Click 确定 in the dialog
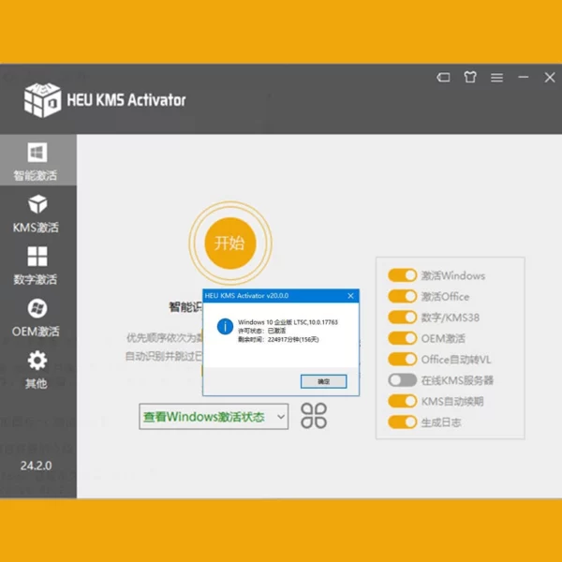Viewport: 562px width, 562px height. click(324, 382)
